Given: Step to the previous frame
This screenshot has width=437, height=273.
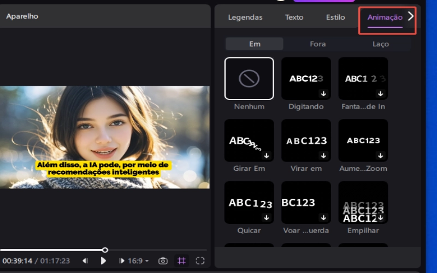Looking at the screenshot, I should (x=85, y=261).
